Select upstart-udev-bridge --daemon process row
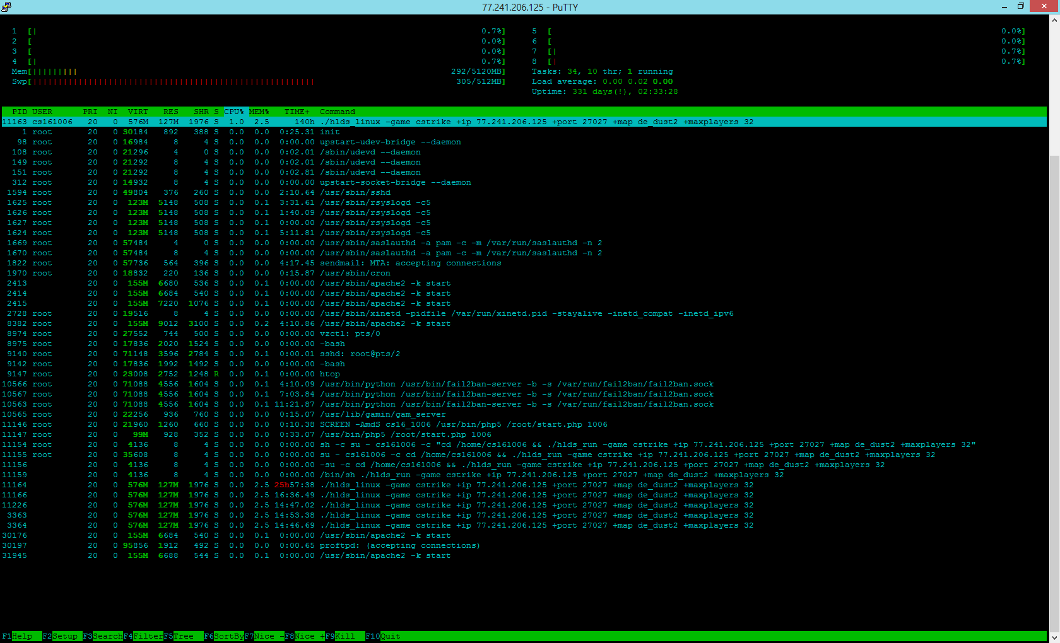This screenshot has height=643, width=1060. tap(524, 142)
